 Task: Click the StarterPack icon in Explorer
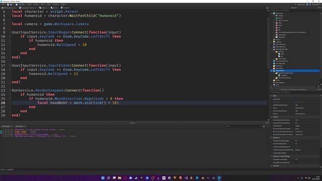tap(274, 68)
